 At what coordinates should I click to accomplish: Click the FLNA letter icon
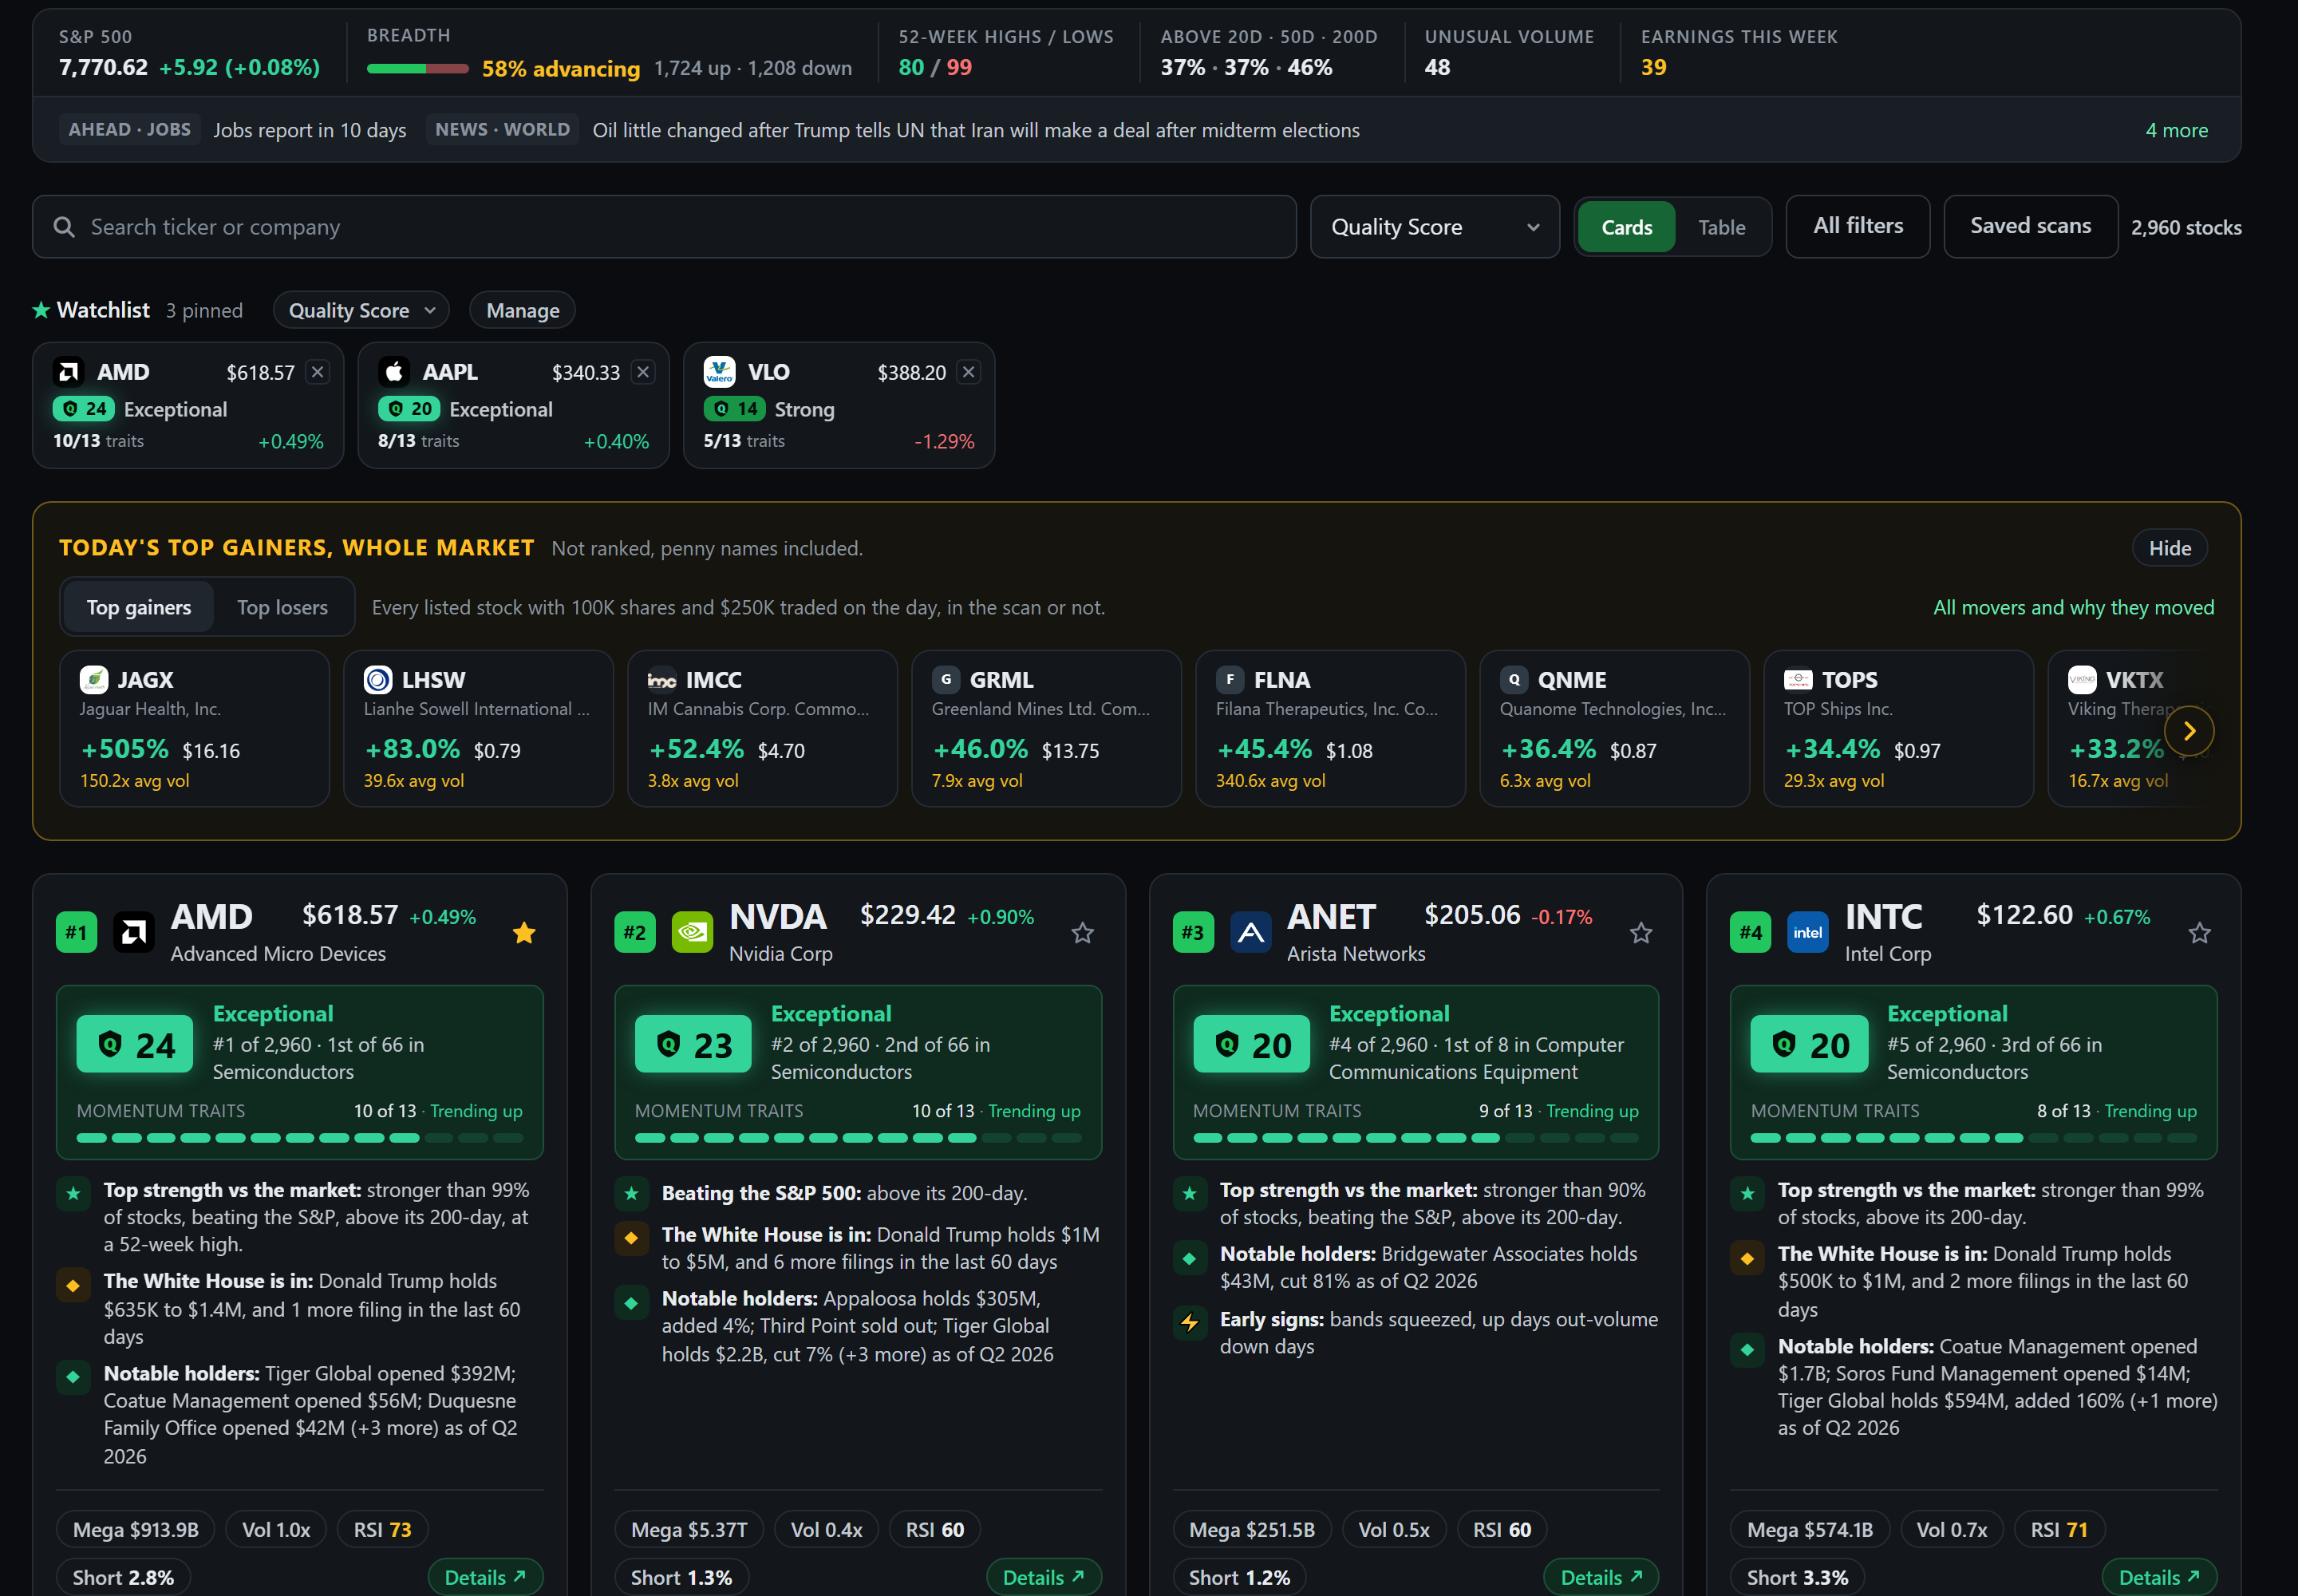(1230, 680)
